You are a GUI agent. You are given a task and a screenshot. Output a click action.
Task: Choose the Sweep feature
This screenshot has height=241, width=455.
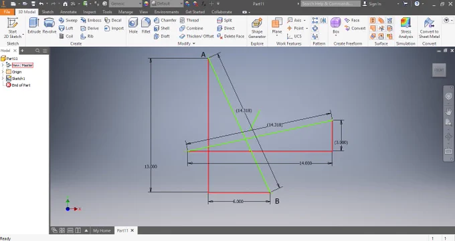point(68,20)
